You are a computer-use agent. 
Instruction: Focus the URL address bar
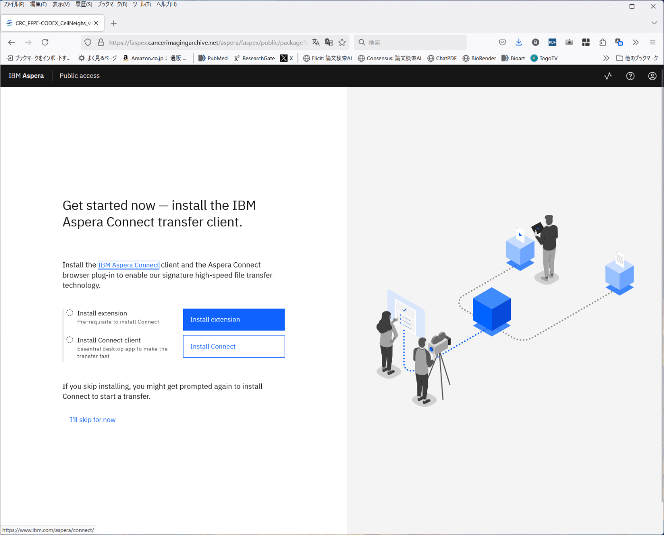click(x=208, y=42)
